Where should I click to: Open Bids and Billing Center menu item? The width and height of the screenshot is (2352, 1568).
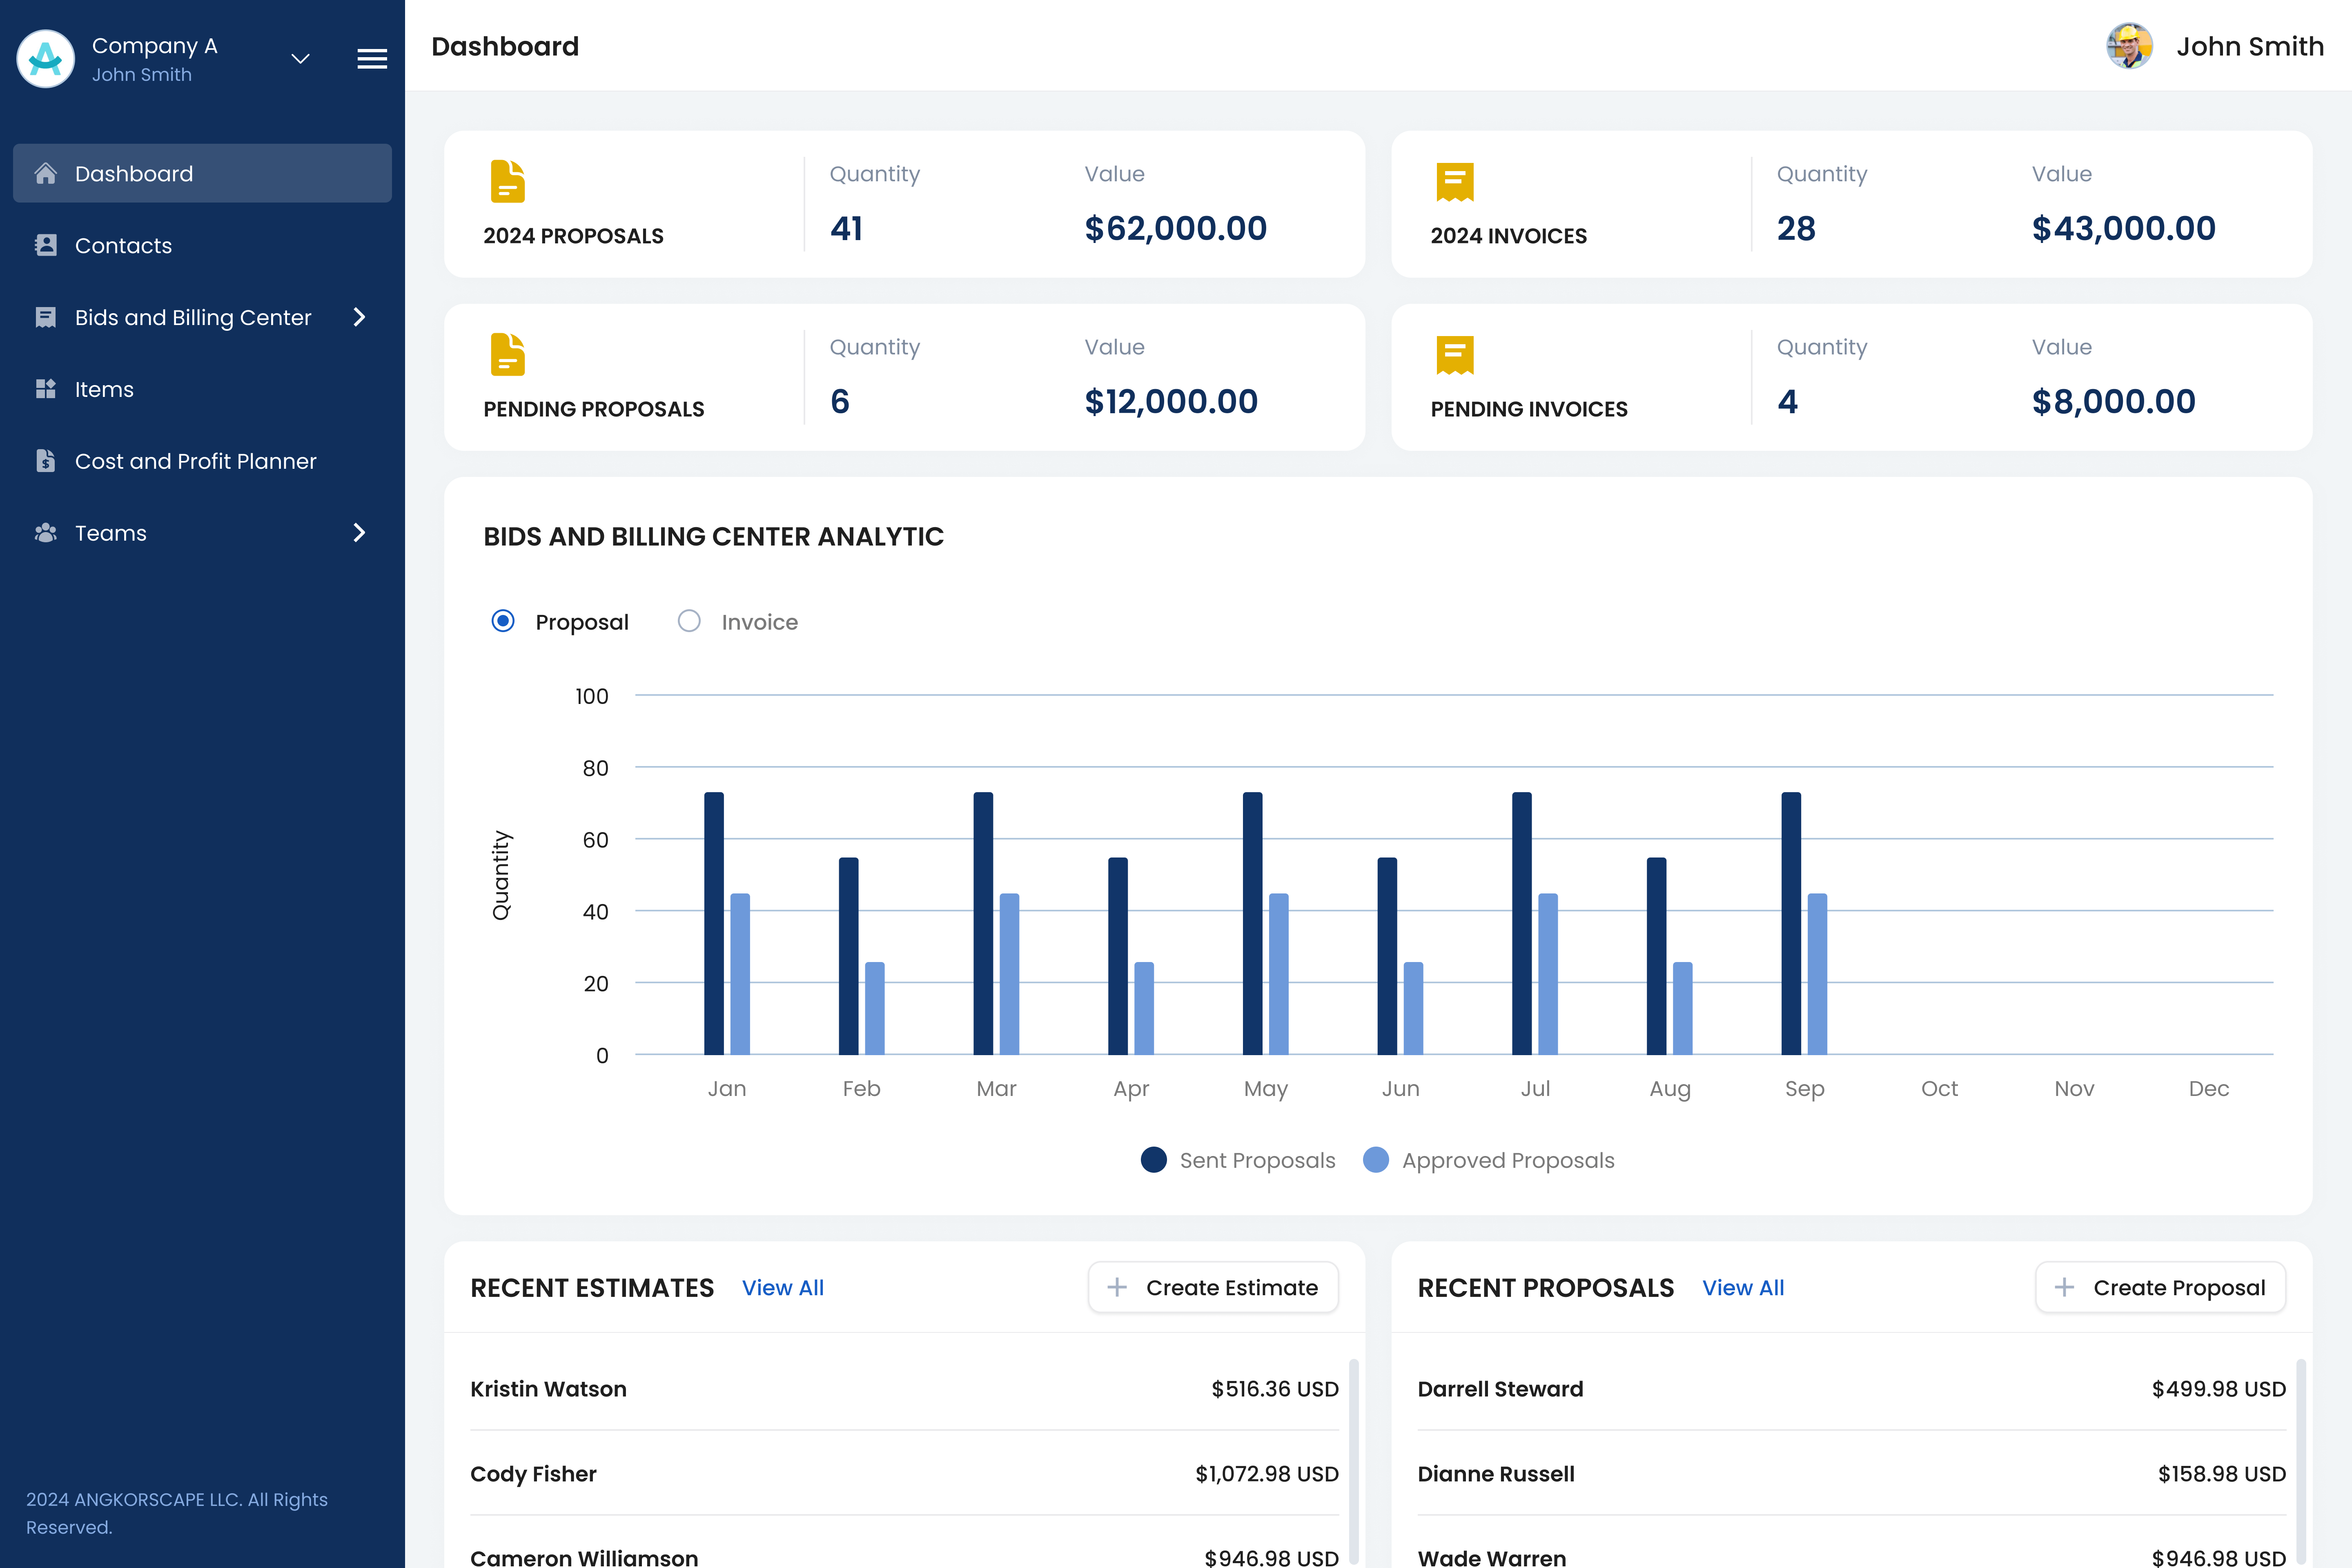coord(202,317)
